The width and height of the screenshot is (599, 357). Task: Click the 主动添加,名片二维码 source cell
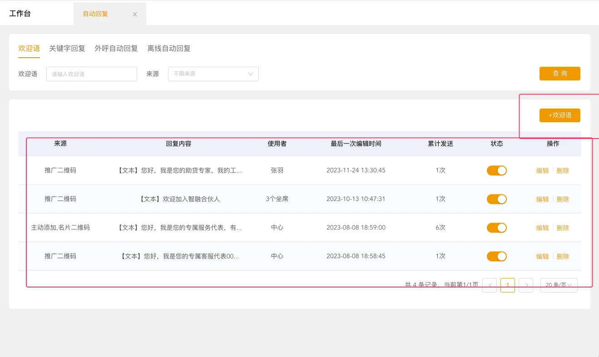click(60, 228)
